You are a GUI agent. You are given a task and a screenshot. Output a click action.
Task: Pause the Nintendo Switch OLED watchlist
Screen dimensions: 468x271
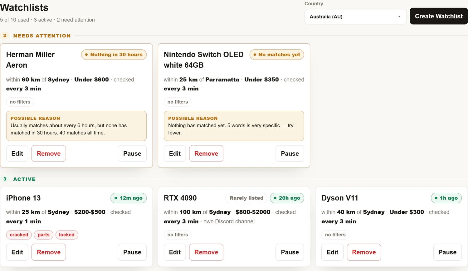[x=290, y=153]
